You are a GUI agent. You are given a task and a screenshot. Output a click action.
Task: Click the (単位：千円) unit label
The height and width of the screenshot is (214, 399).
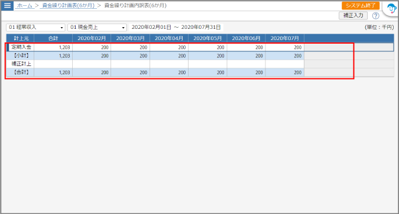379,27
